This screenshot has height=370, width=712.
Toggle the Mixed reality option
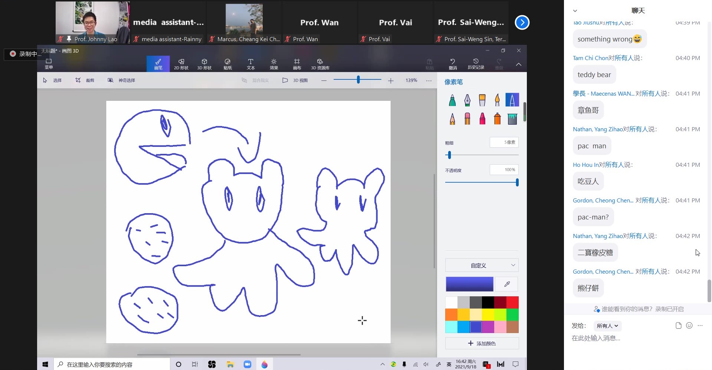coord(255,80)
